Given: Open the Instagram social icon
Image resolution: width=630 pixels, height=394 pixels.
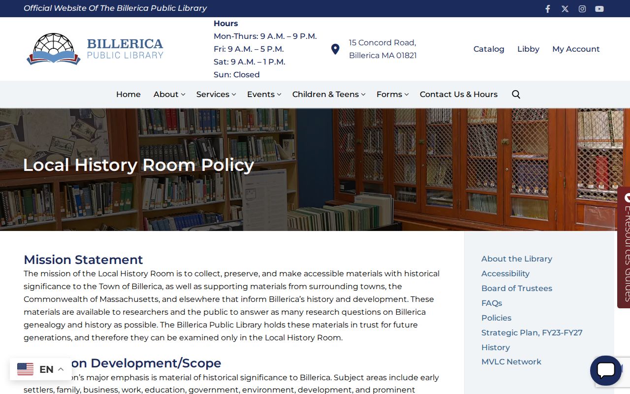Looking at the screenshot, I should pyautogui.click(x=582, y=9).
